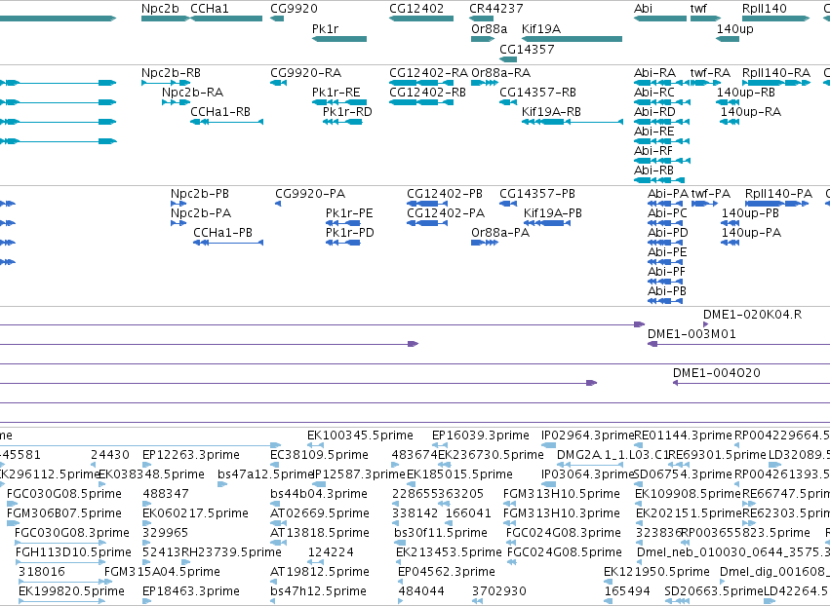The height and width of the screenshot is (606, 830).
Task: Select the CG12402 gene feature
Action: click(x=420, y=19)
